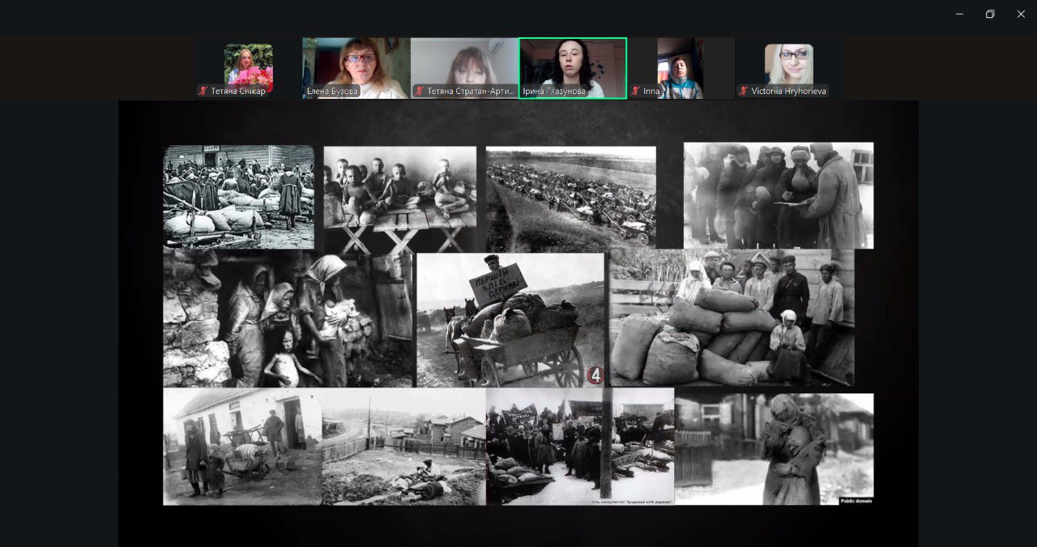Click photo of people behind stacked grain sacks
1037x547 pixels.
point(732,318)
